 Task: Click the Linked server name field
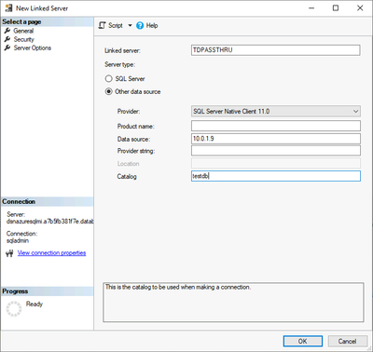tap(276, 50)
